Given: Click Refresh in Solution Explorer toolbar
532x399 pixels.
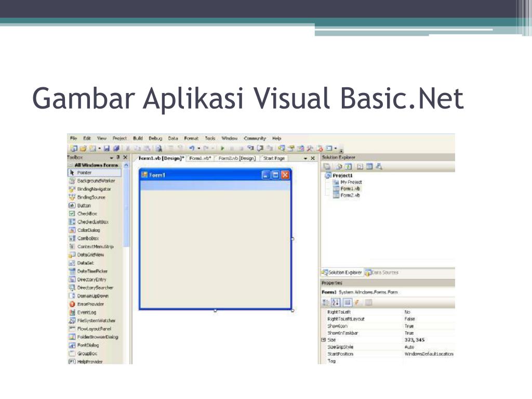Looking at the screenshot, I should coord(349,167).
